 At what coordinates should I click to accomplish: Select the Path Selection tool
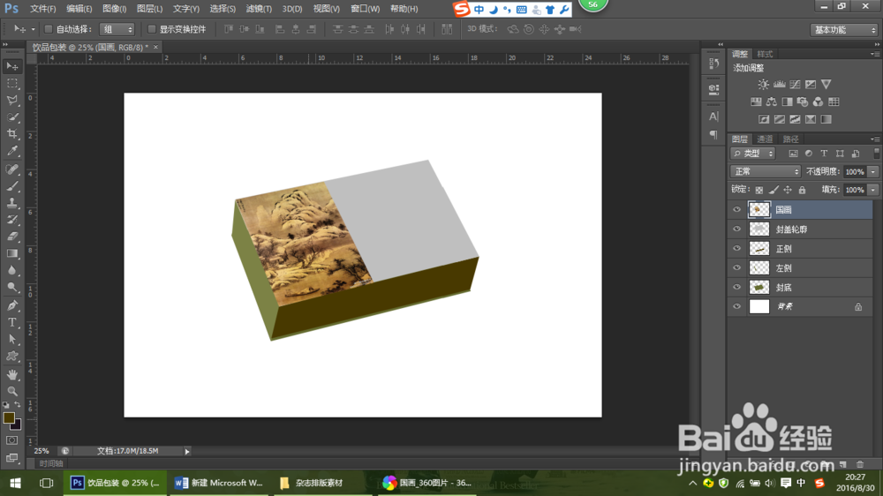click(11, 340)
